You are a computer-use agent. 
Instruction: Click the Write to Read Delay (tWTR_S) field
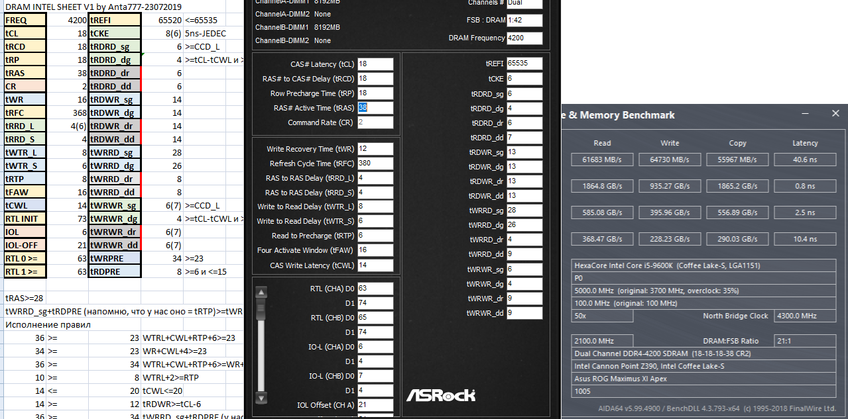(375, 221)
